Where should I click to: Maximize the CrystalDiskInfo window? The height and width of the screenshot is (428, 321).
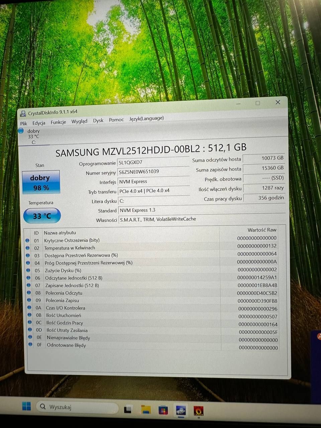[258, 103]
